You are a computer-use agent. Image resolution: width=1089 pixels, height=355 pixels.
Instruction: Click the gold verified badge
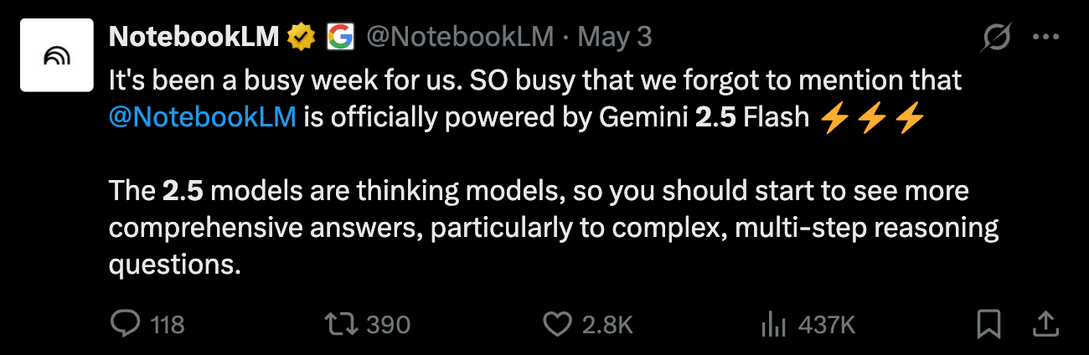(x=301, y=37)
